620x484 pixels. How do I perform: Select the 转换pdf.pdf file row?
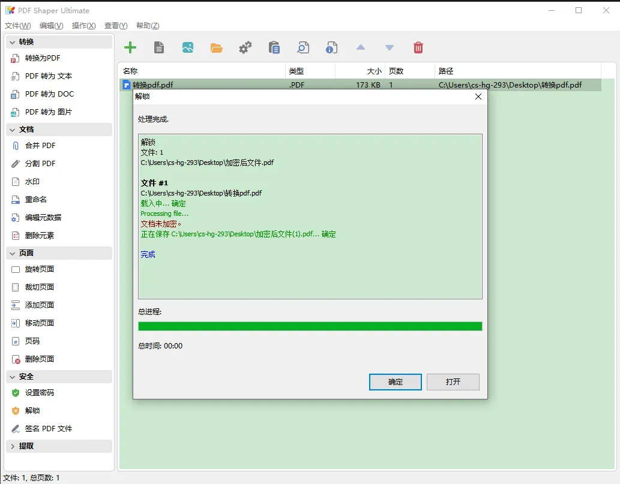click(x=360, y=85)
